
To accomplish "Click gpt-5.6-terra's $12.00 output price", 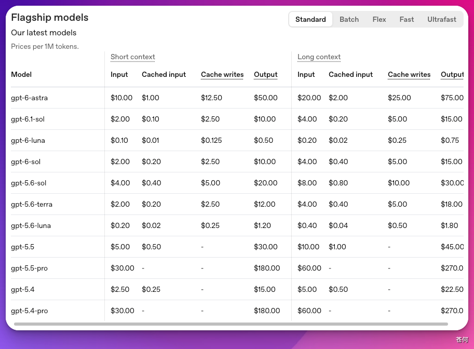I will (264, 205).
